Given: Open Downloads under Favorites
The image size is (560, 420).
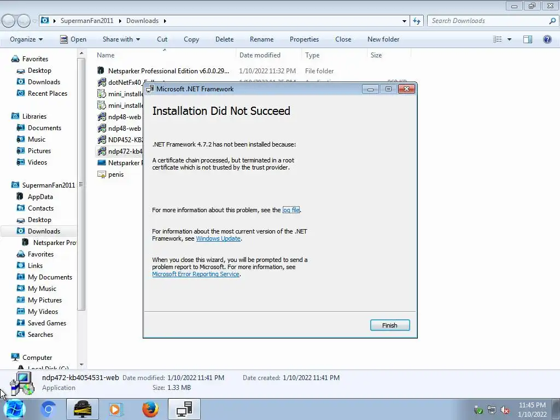Looking at the screenshot, I should (x=44, y=82).
